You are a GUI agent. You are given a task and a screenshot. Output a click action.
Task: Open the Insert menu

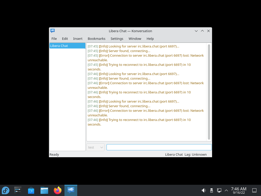(x=78, y=39)
